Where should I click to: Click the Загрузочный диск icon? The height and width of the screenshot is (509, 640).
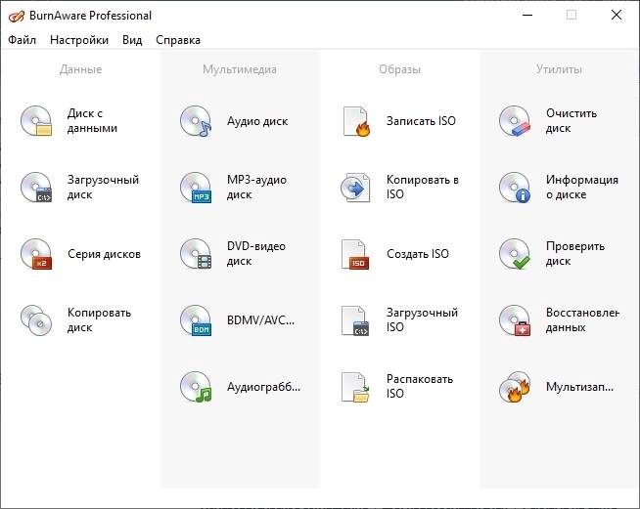[36, 187]
